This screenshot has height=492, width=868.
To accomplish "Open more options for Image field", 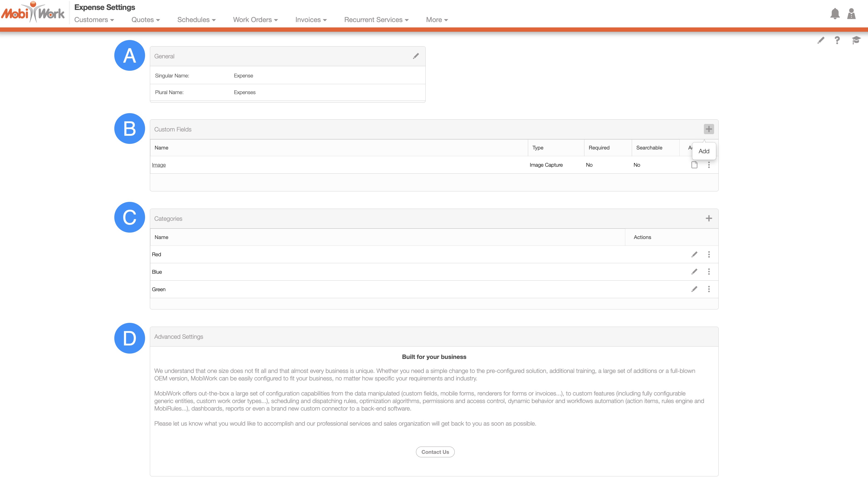I will (x=709, y=165).
